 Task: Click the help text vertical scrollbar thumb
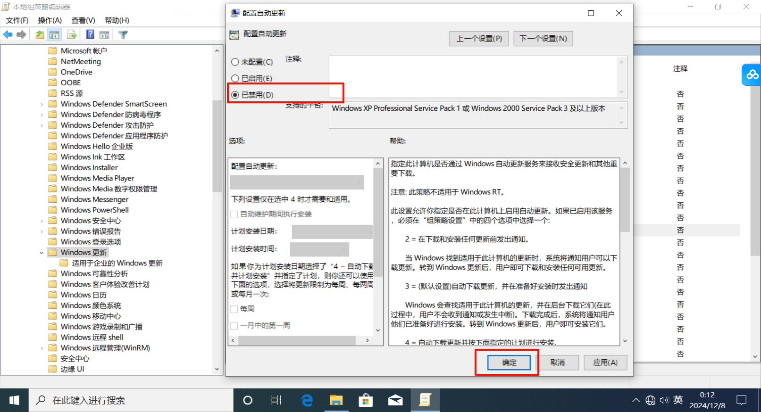[625, 200]
